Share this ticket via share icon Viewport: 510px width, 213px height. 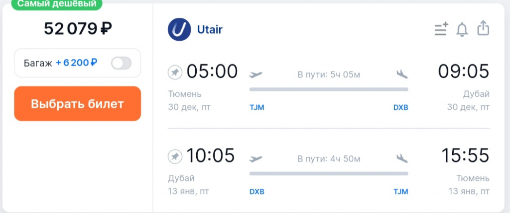(483, 28)
